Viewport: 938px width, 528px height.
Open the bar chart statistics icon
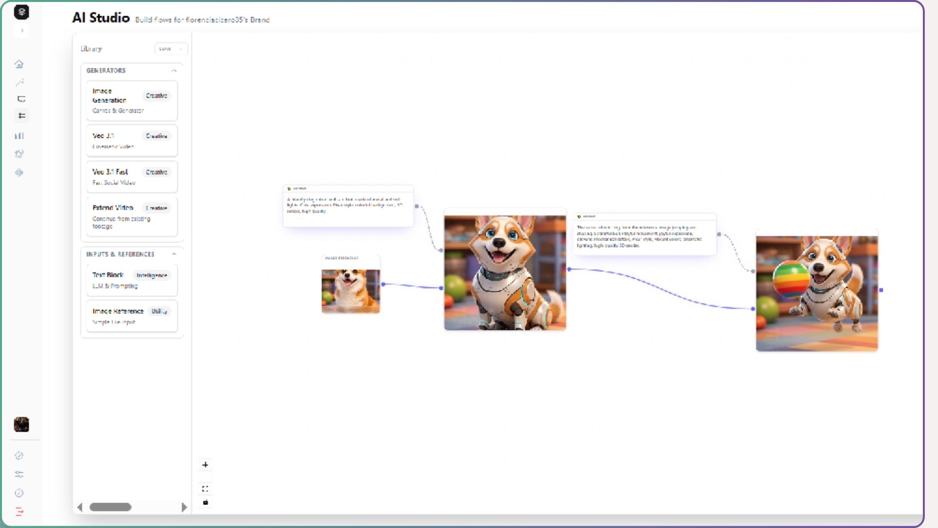point(20,136)
